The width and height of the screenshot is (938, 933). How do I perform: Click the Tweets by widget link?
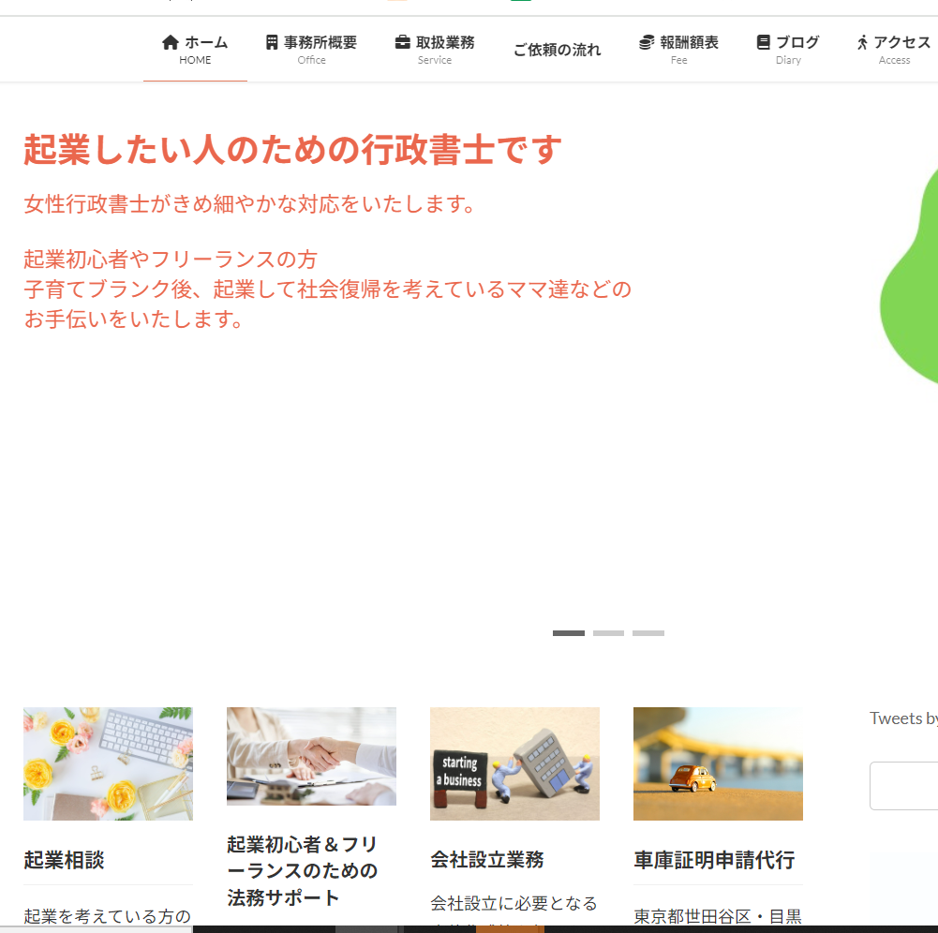(903, 718)
